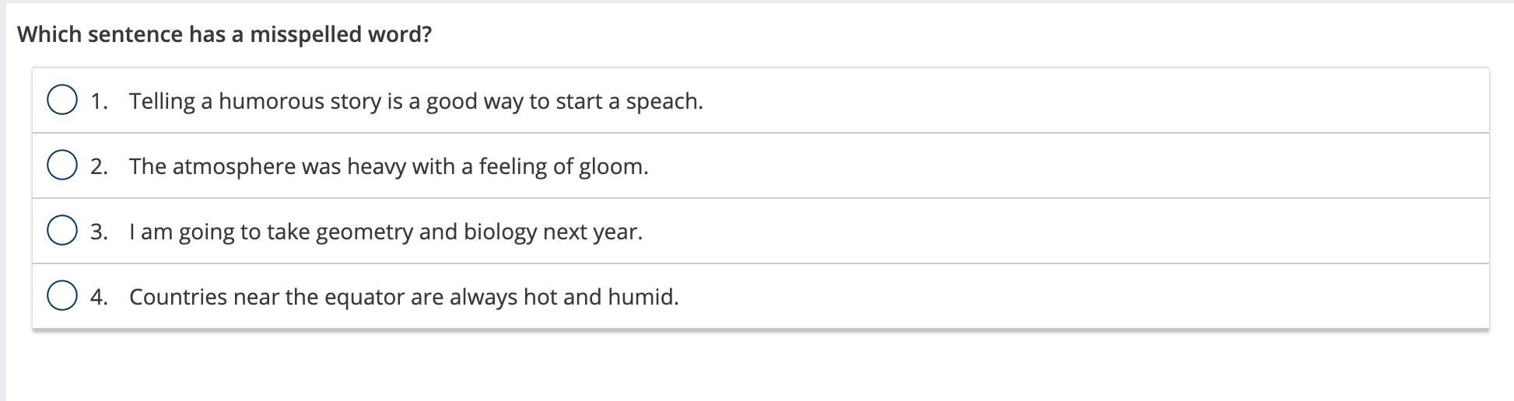Select the radio button for option 1
The height and width of the screenshot is (401, 1514).
pos(62,100)
